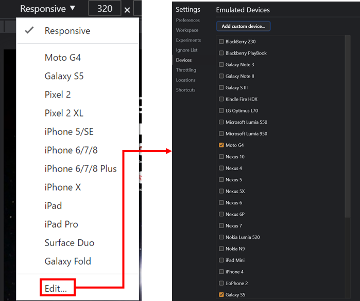Choose iPhone X in the device list

[x=63, y=187]
